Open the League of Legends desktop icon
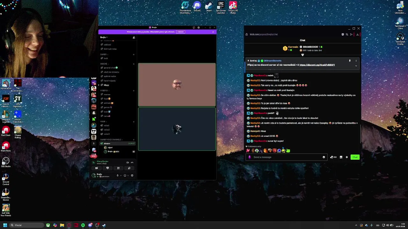 [x=6, y=116]
